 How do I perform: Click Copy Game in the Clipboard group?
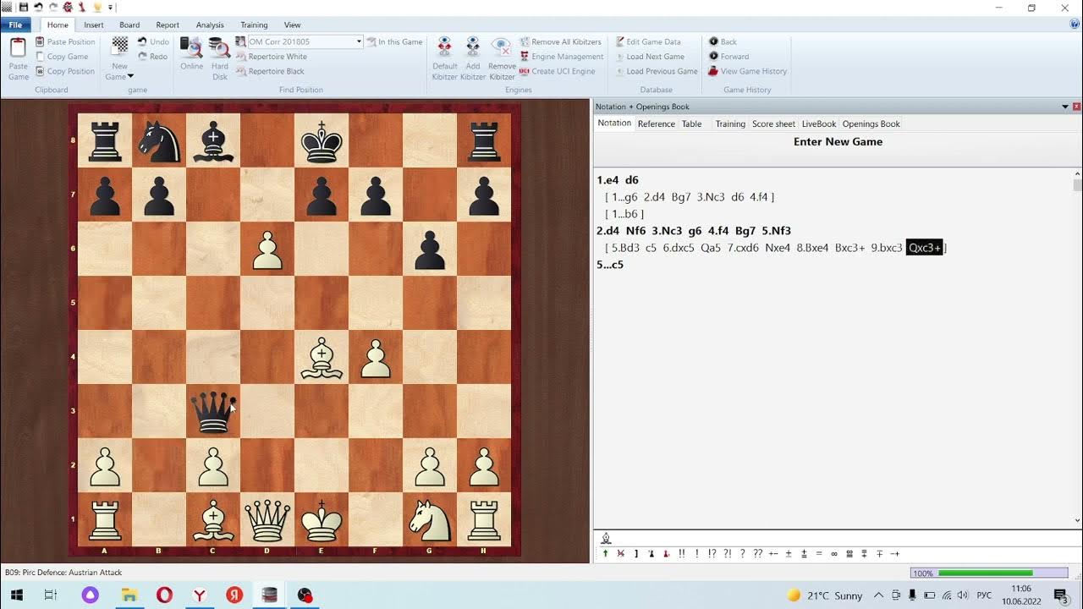62,57
